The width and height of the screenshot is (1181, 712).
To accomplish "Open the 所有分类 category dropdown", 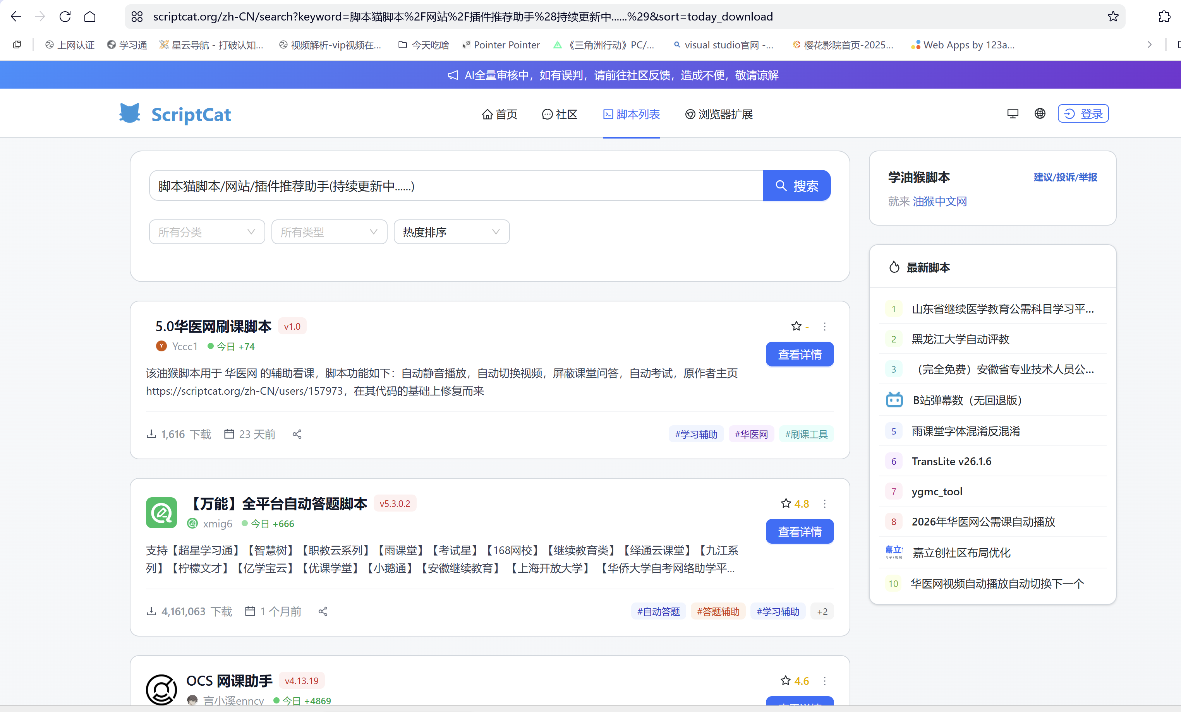I will (x=207, y=232).
